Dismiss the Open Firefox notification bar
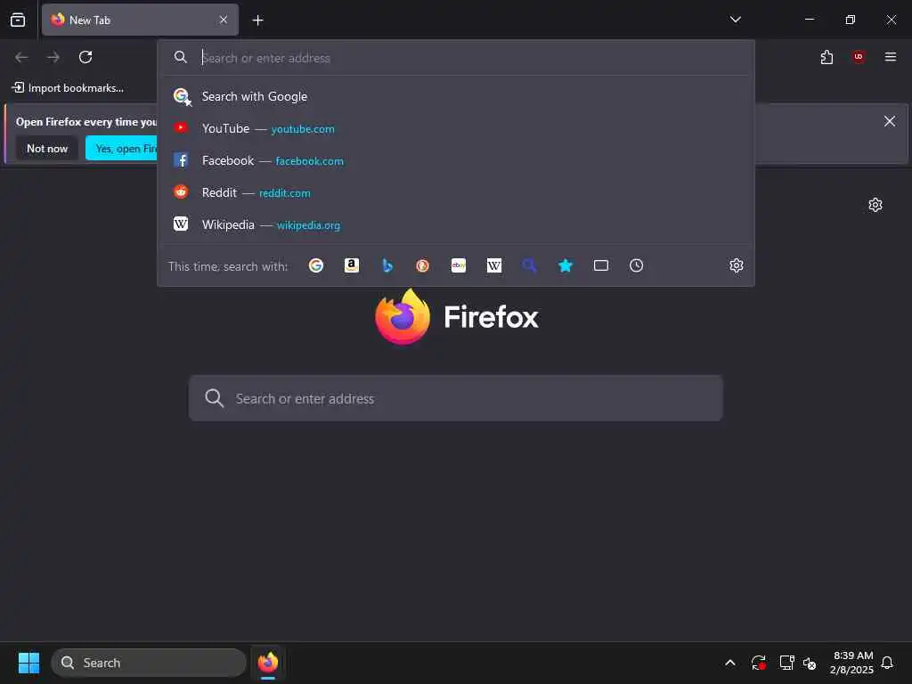The height and width of the screenshot is (684, 912). click(890, 121)
